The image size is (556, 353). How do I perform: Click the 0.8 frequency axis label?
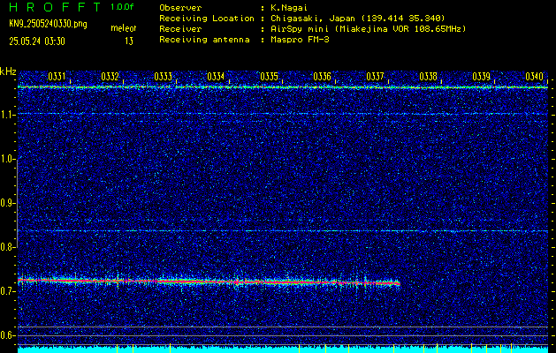pos(7,247)
